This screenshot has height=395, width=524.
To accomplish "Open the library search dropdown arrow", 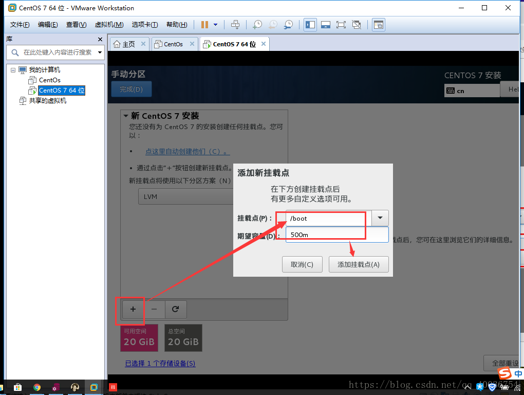I will point(100,52).
